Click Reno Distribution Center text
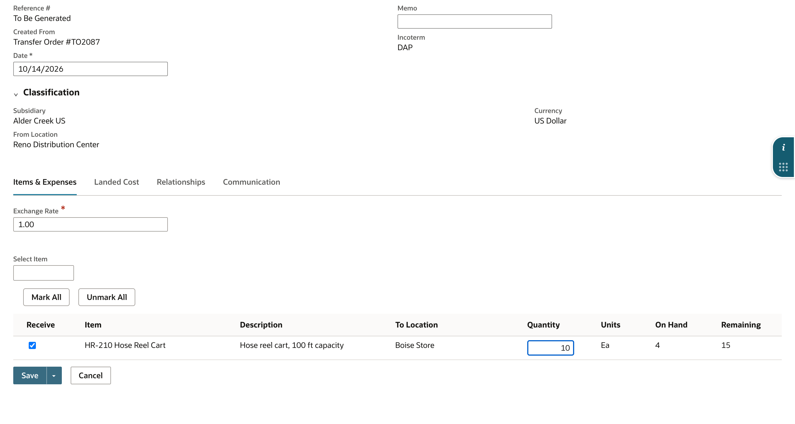The width and height of the screenshot is (795, 424). pyautogui.click(x=56, y=144)
